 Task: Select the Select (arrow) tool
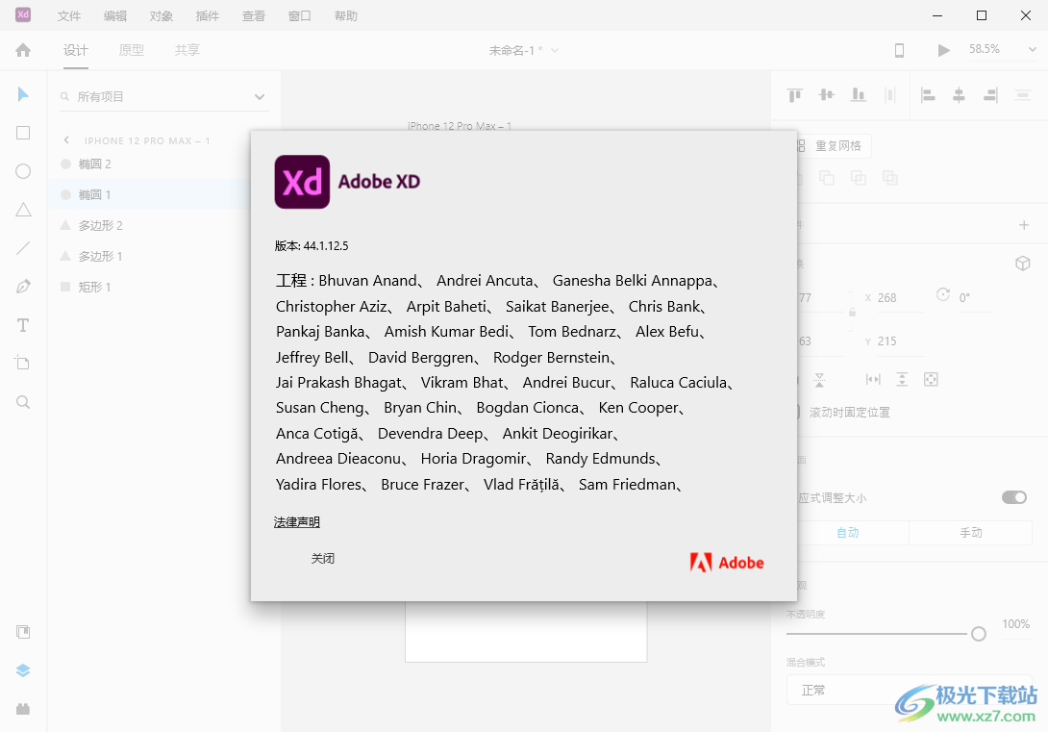(x=23, y=94)
